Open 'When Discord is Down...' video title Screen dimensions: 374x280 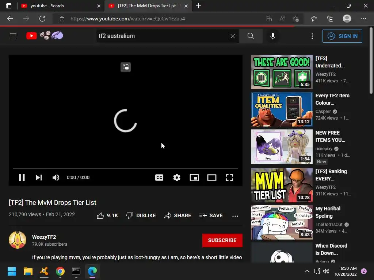(331, 249)
